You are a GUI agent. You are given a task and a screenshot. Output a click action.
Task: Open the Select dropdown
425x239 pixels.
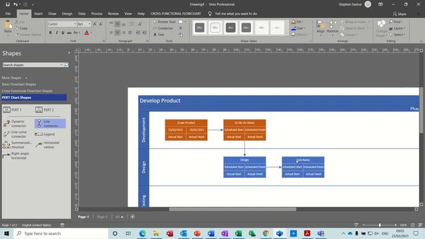coord(397,35)
